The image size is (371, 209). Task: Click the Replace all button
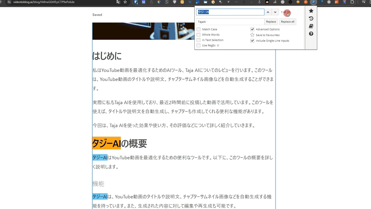tap(287, 22)
